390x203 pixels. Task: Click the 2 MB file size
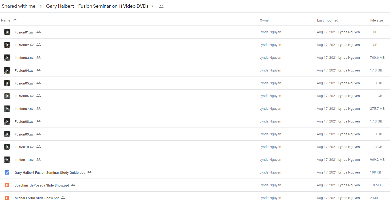[x=374, y=198]
